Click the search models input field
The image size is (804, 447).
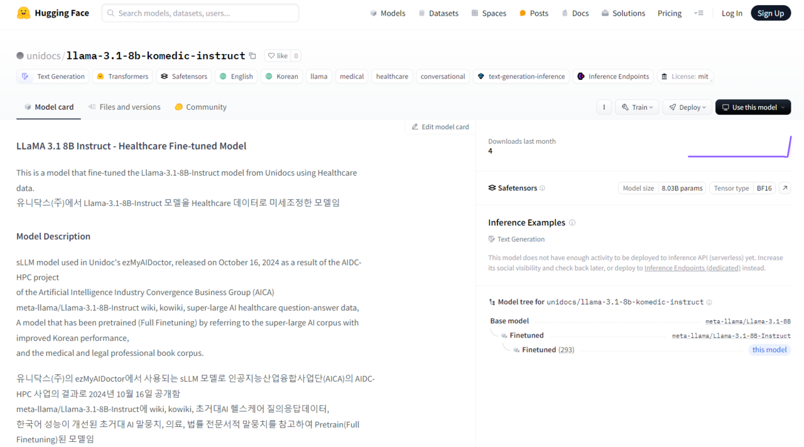coord(200,13)
